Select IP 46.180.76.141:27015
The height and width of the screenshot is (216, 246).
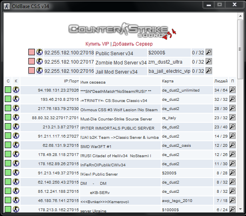tap(58, 201)
